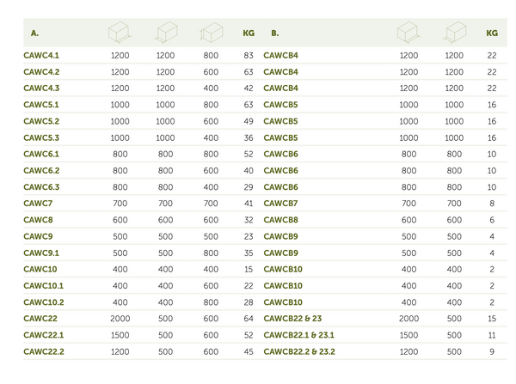Select the CAWC5.2 product code
The width and height of the screenshot is (516, 384).
[x=41, y=121]
